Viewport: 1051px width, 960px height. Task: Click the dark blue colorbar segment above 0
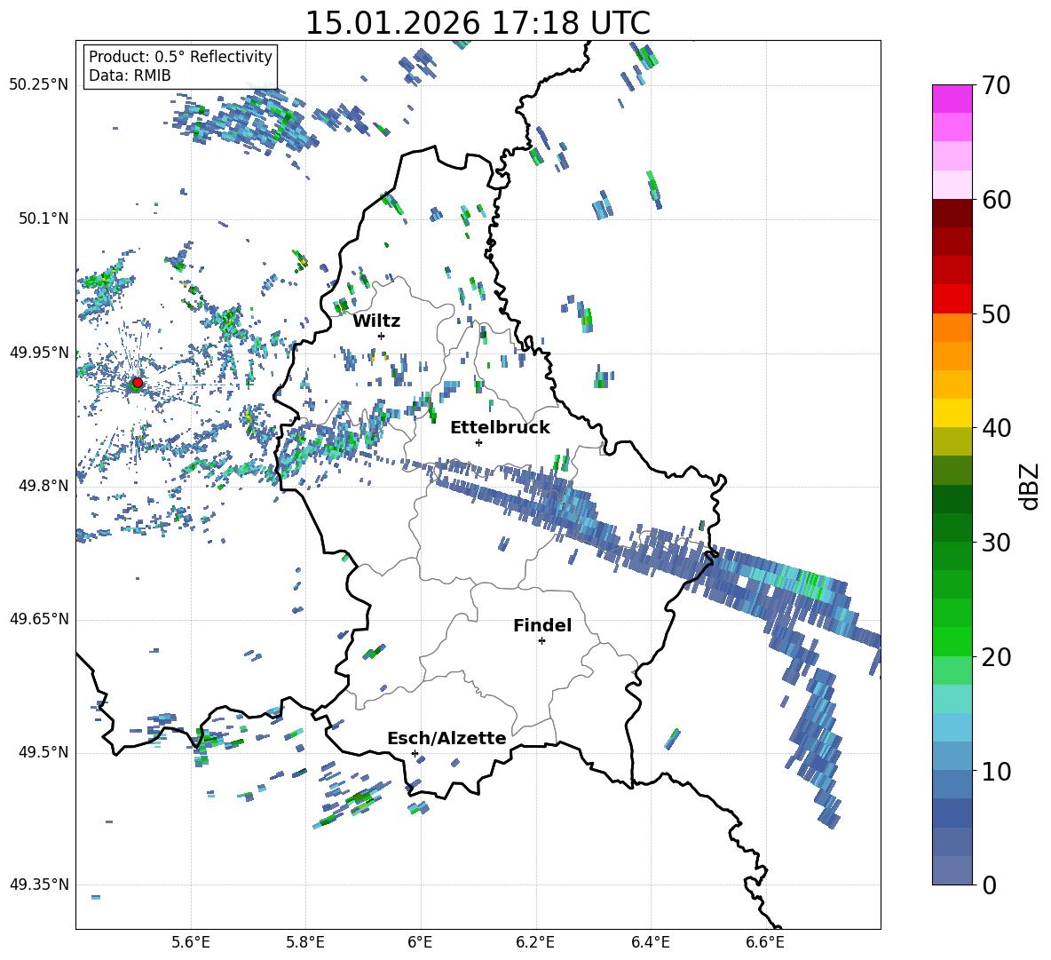click(x=952, y=870)
